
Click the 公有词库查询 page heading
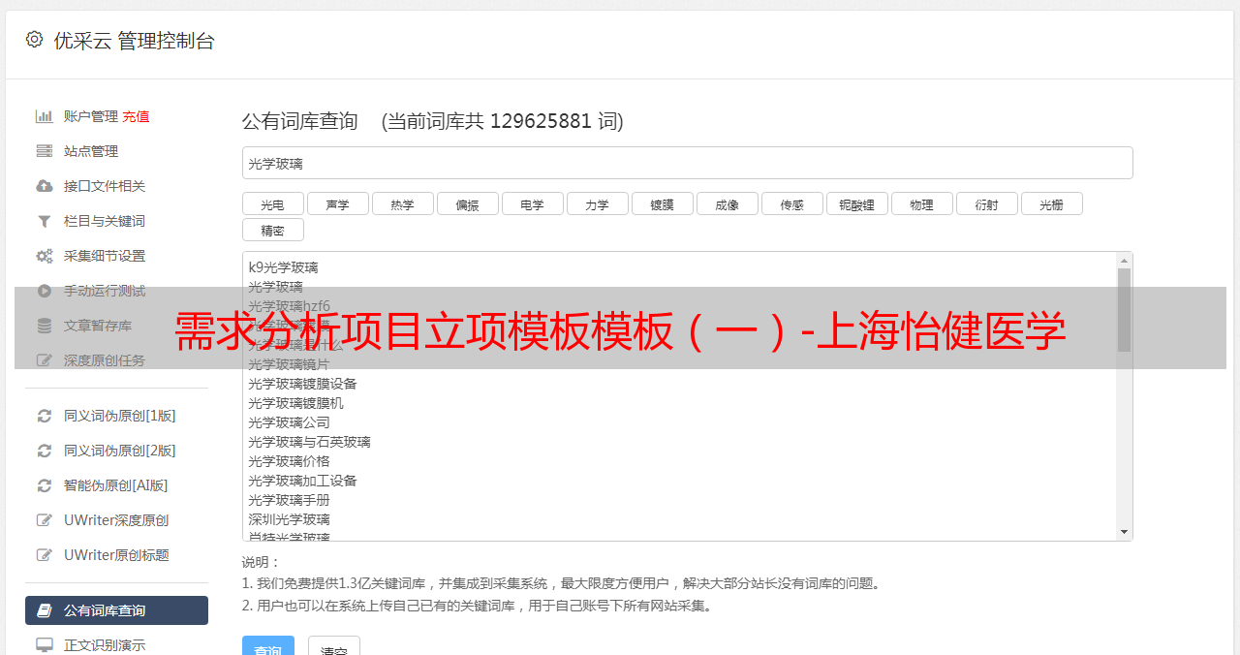click(x=300, y=121)
